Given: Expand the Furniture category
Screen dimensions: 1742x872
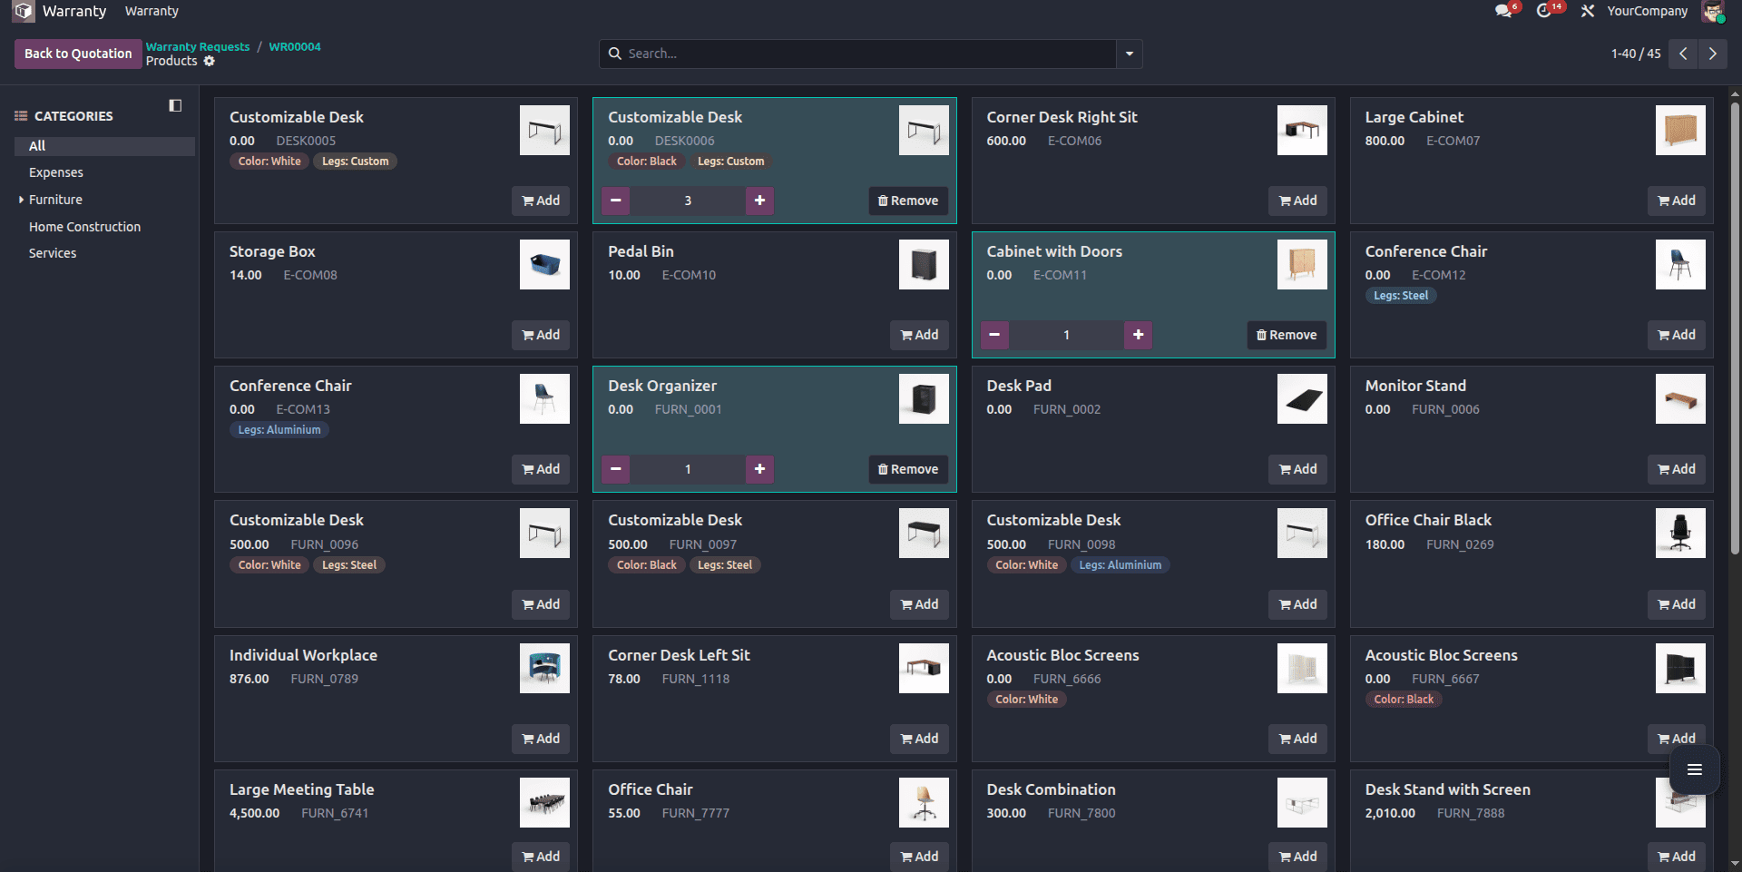Looking at the screenshot, I should click(x=20, y=200).
